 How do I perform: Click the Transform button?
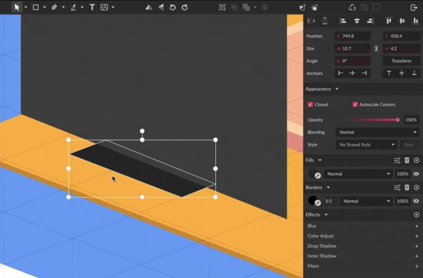pos(401,61)
